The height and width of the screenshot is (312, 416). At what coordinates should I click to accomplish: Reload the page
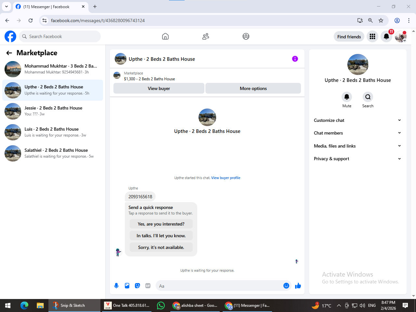point(31,20)
